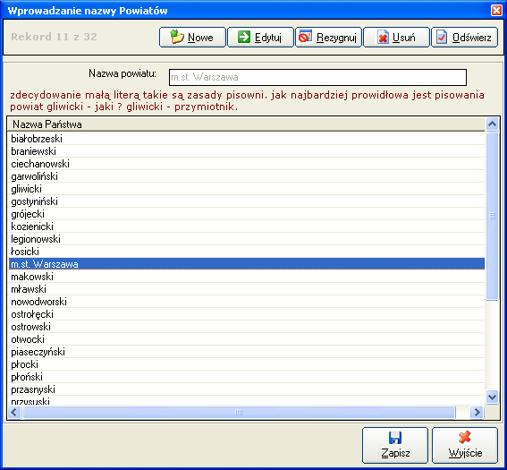The width and height of the screenshot is (507, 470).
Task: Click the Nazwa powiatu input field
Action: (317, 77)
